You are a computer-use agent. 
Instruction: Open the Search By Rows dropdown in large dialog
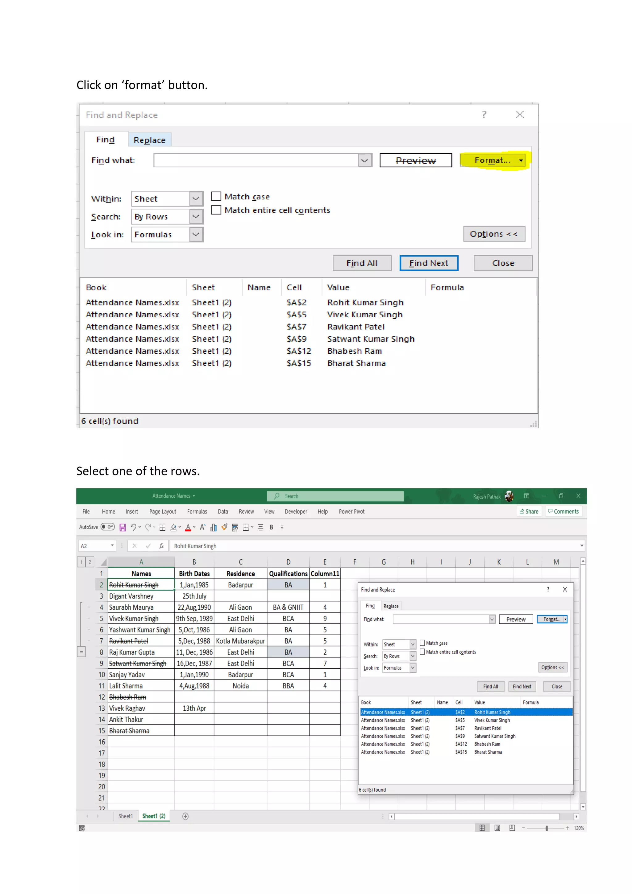(196, 216)
